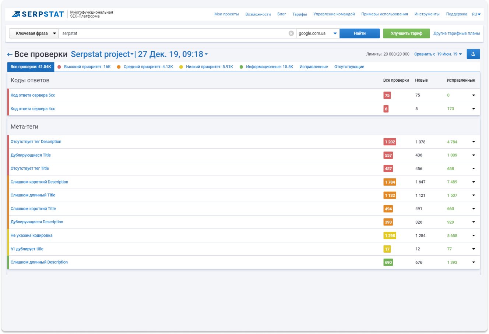Expand the Отсутствует тег Description row
Viewport: 489px width, 334px height.
pos(474,142)
